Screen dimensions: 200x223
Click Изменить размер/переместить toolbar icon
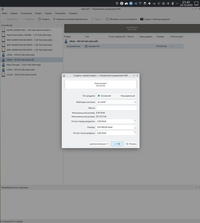(54, 19)
